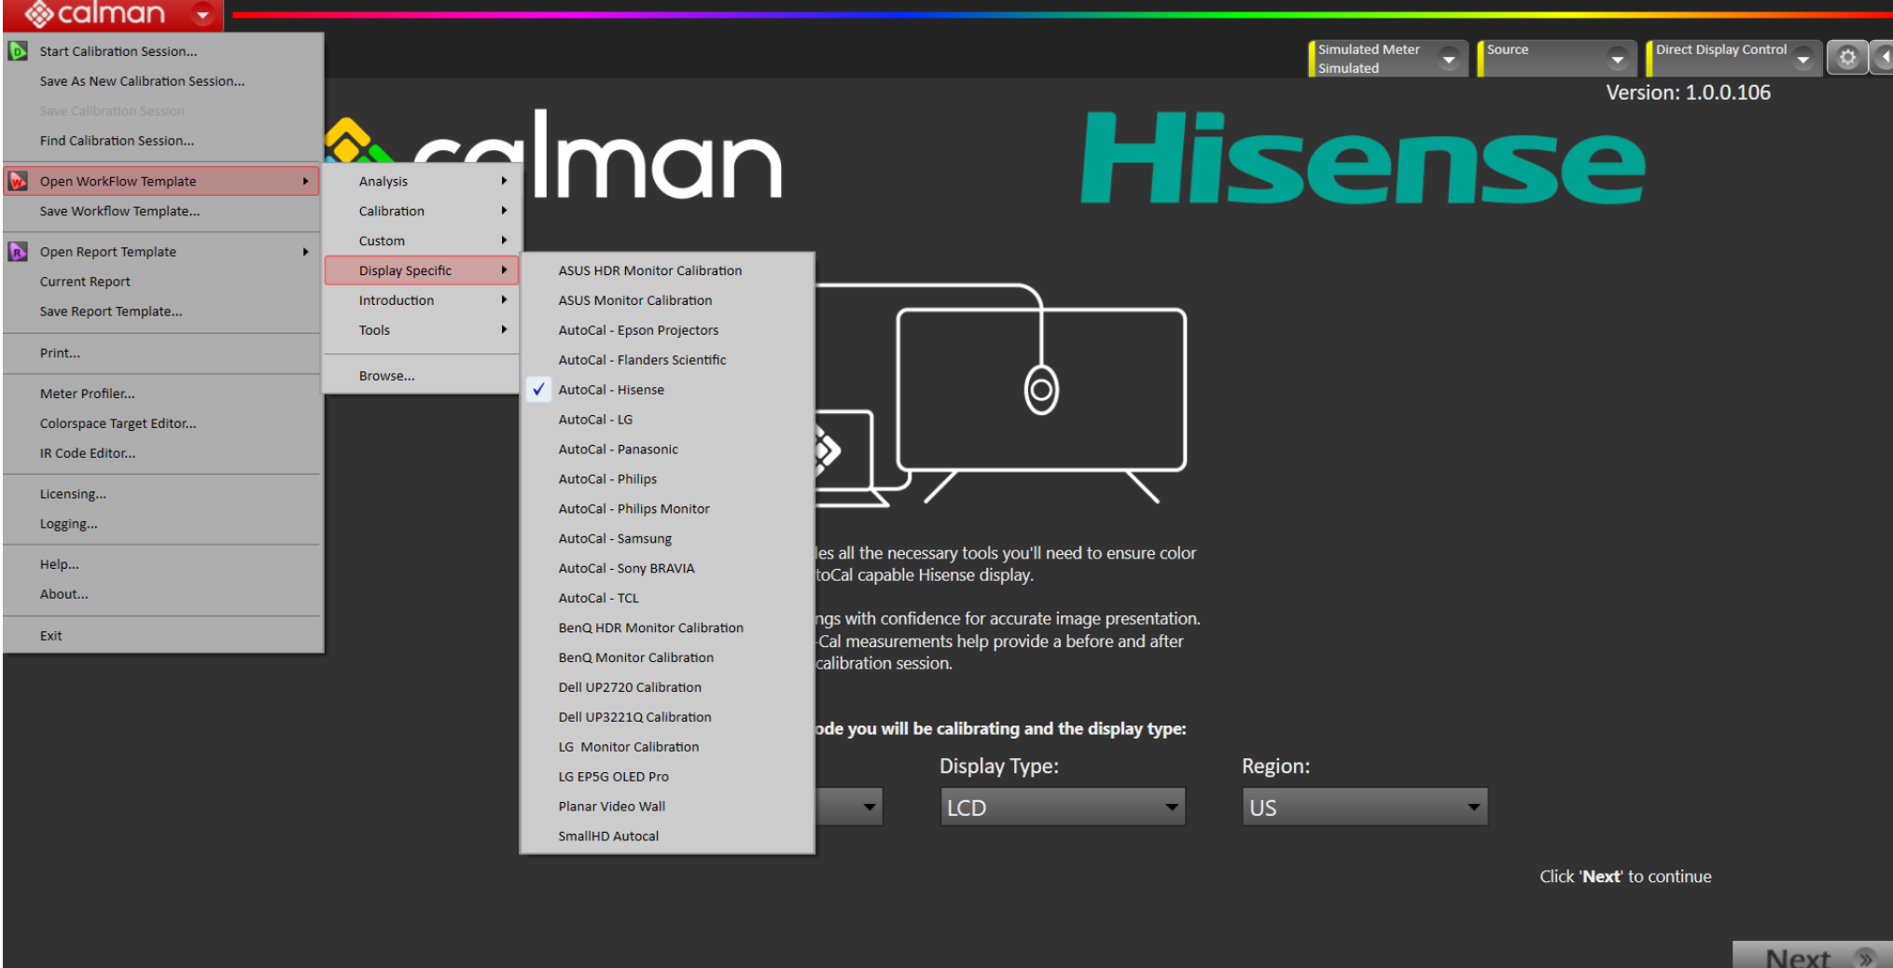The image size is (1893, 968).
Task: Open the Region US dropdown
Action: tap(1365, 807)
